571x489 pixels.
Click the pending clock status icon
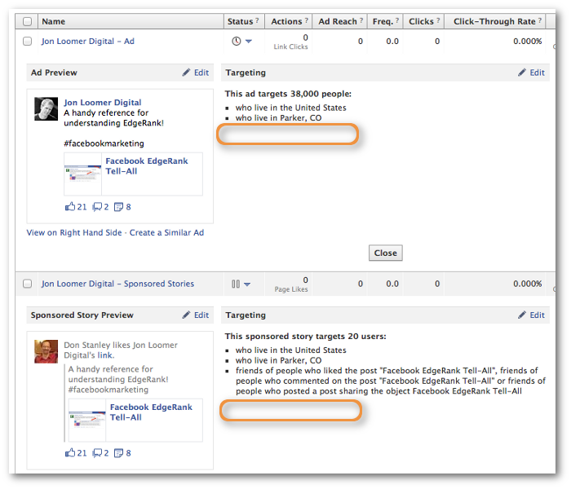pos(237,41)
